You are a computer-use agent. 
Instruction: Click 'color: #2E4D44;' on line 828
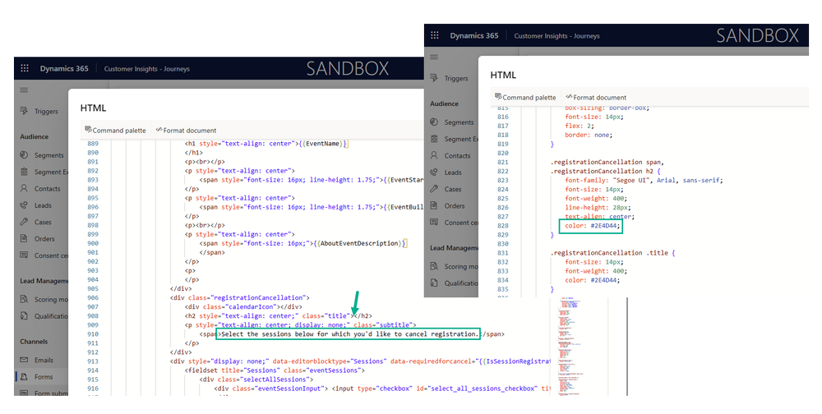click(x=592, y=225)
